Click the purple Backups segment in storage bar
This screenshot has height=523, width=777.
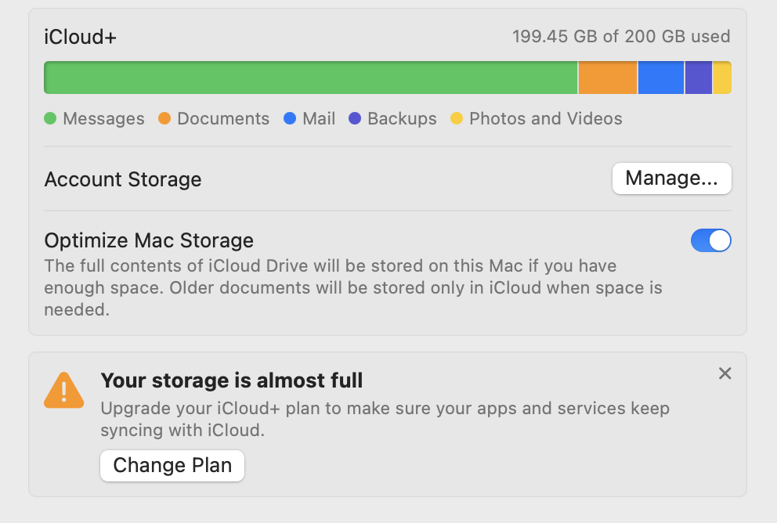pyautogui.click(x=699, y=78)
